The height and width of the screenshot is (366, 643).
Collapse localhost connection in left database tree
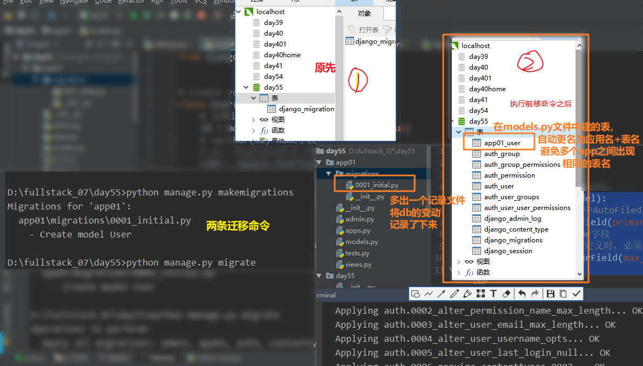click(x=239, y=11)
